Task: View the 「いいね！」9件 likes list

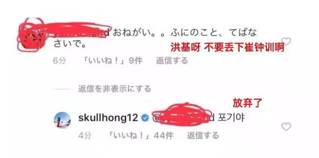Action: pos(114,61)
